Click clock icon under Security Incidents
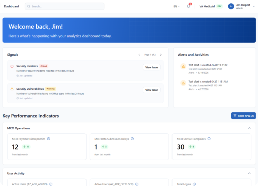The height and width of the screenshot is (186, 258). coord(17,76)
